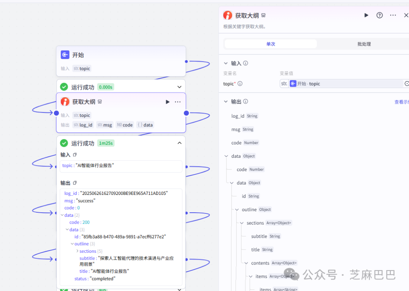The image size is (409, 291).
Task: Collapse the sections Array<Object> row
Action: coord(242,223)
